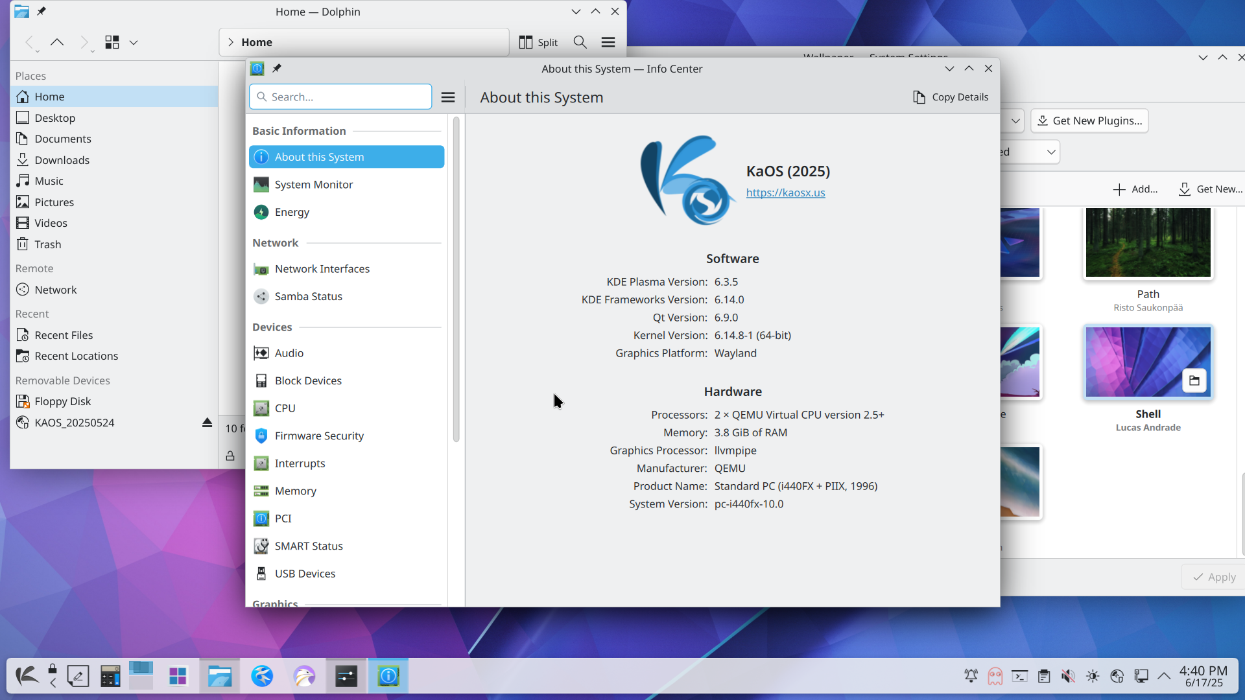The image size is (1245, 700).
Task: Click Get New Plugins button
Action: [x=1089, y=121]
